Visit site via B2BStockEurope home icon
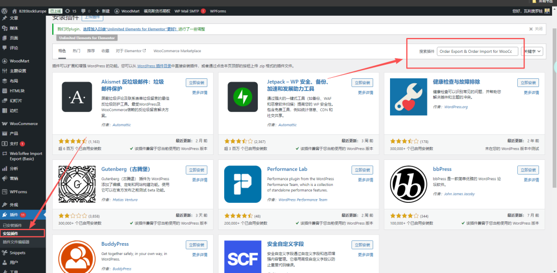This screenshot has width=557, height=273. (15, 11)
